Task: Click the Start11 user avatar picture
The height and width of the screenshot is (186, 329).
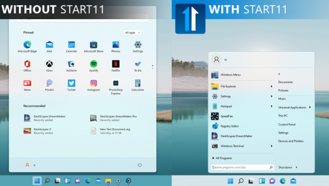Action: click(217, 60)
